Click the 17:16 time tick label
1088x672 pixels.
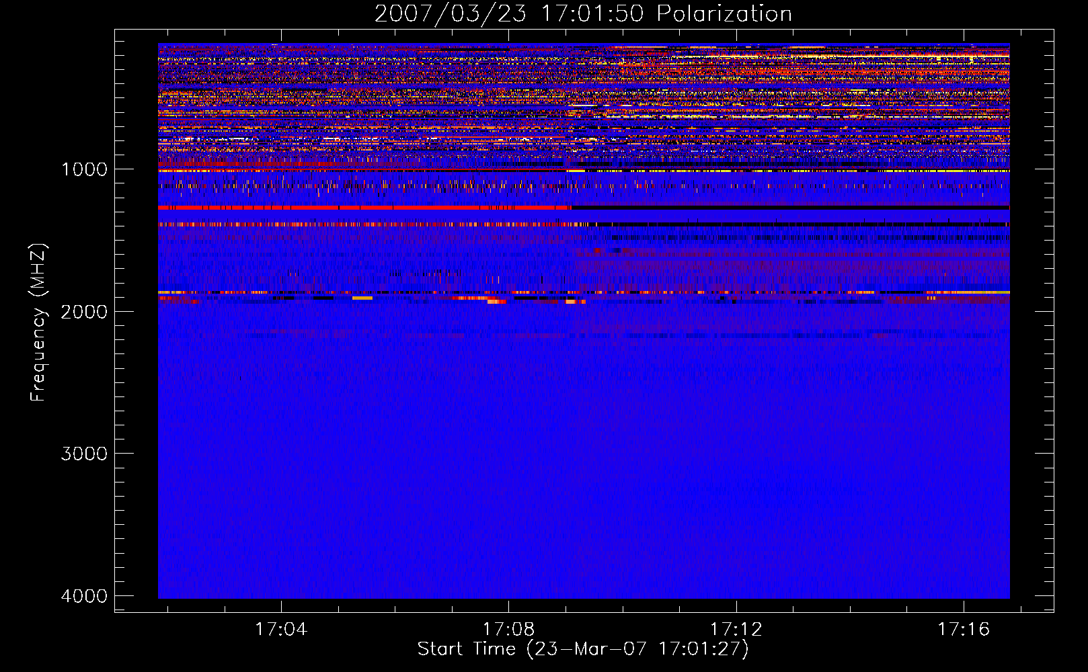[x=964, y=629]
